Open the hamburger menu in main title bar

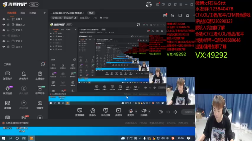pyautogui.click(x=180, y=5)
